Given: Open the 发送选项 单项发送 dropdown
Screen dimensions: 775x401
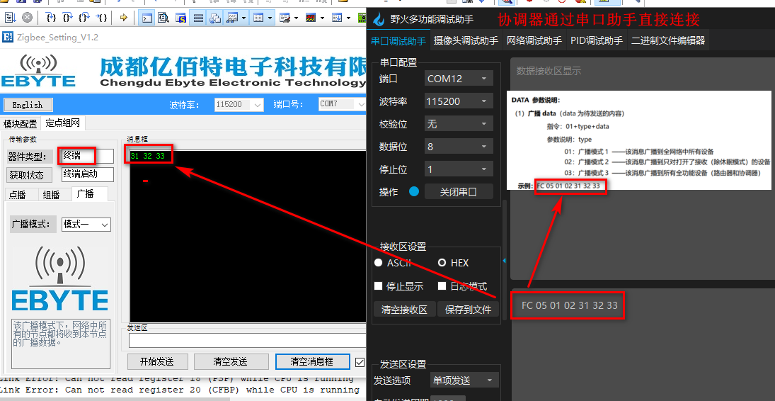Looking at the screenshot, I should pyautogui.click(x=464, y=380).
